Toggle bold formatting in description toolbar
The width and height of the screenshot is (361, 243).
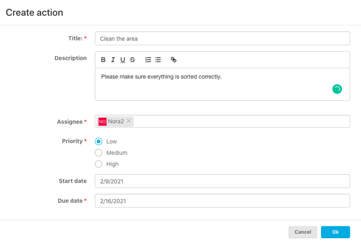coord(103,60)
